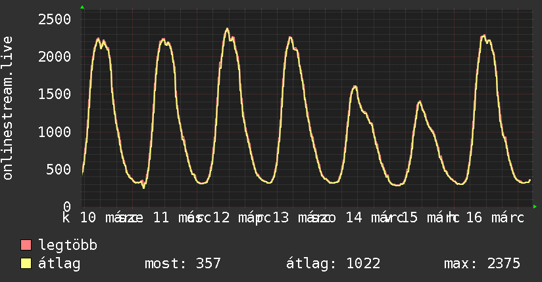
Task: Click the 500 y-axis label
Action: pyautogui.click(x=59, y=169)
